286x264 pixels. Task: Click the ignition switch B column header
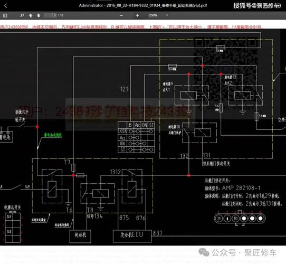pos(130,125)
